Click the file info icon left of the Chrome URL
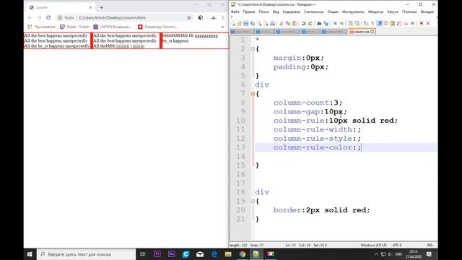The image size is (462, 260). tap(60, 17)
